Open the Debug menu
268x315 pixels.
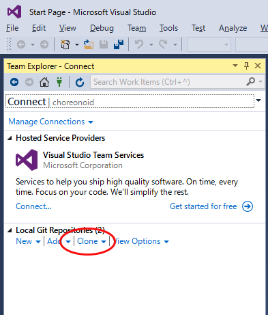click(x=102, y=28)
